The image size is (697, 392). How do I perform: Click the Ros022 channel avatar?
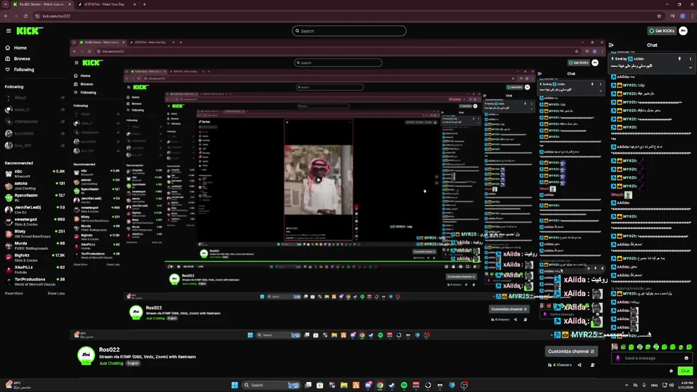(86, 356)
